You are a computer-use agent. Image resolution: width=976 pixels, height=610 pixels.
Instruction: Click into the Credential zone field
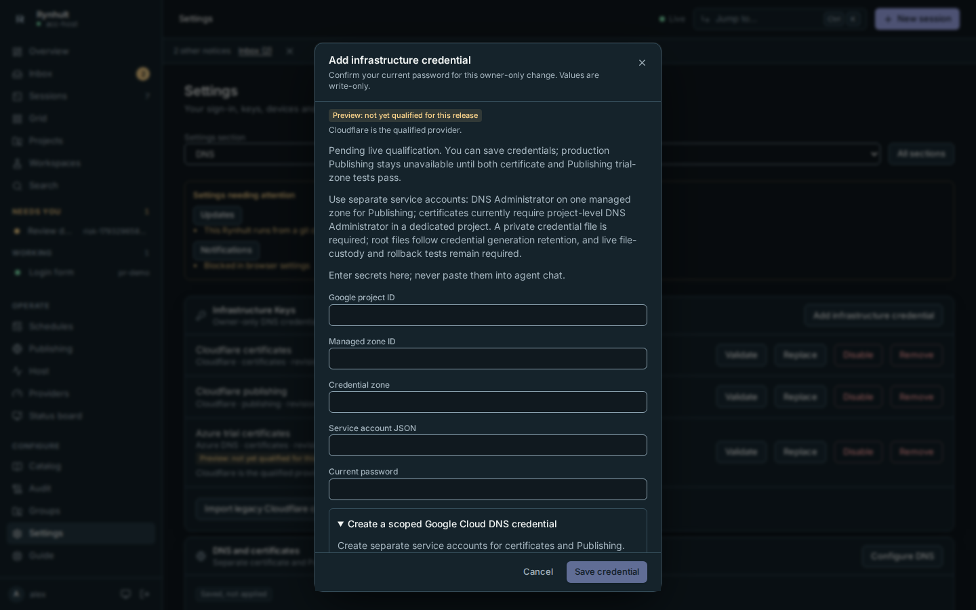click(x=488, y=402)
